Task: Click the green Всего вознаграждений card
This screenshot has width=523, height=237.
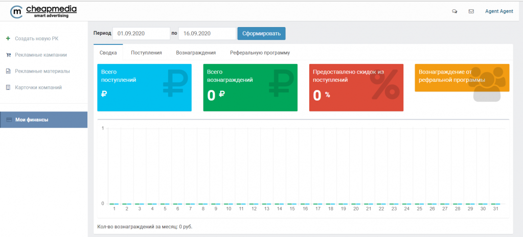Action: click(250, 87)
